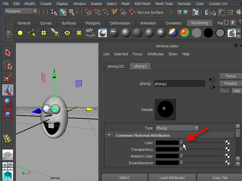242x181 pixels.
Task: Create a spot light from the shelf
Action: pyautogui.click(x=55, y=33)
